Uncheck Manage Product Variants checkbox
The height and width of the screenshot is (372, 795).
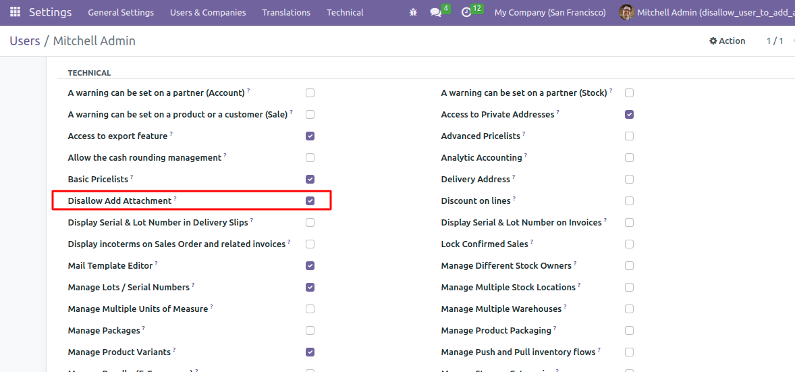[310, 352]
